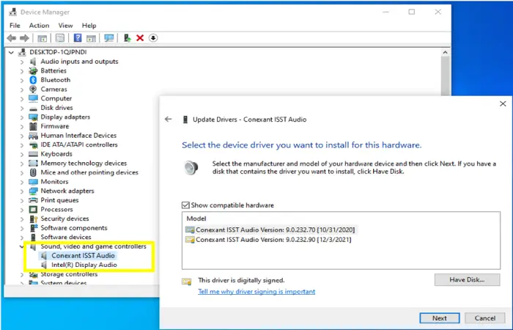Close the Update Drivers dialog

[x=503, y=104]
